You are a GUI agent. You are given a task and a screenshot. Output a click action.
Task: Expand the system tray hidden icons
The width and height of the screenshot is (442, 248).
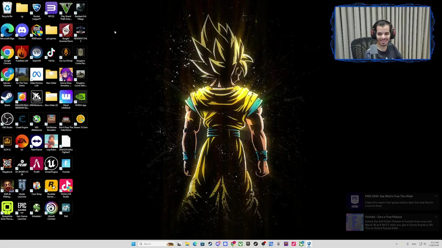pos(396,244)
